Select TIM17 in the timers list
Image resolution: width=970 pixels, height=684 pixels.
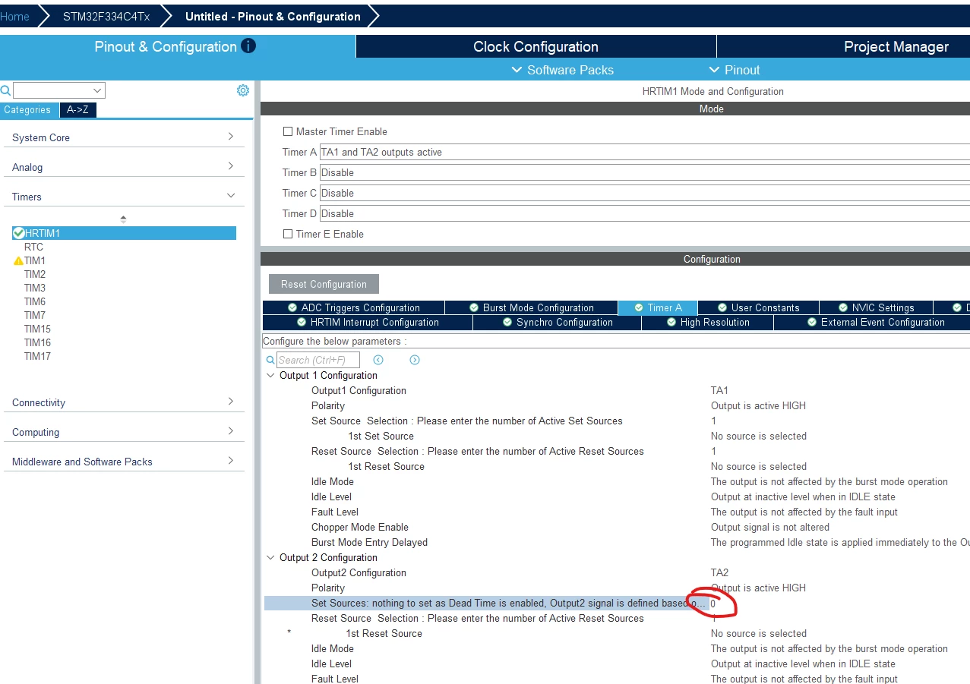coord(37,356)
